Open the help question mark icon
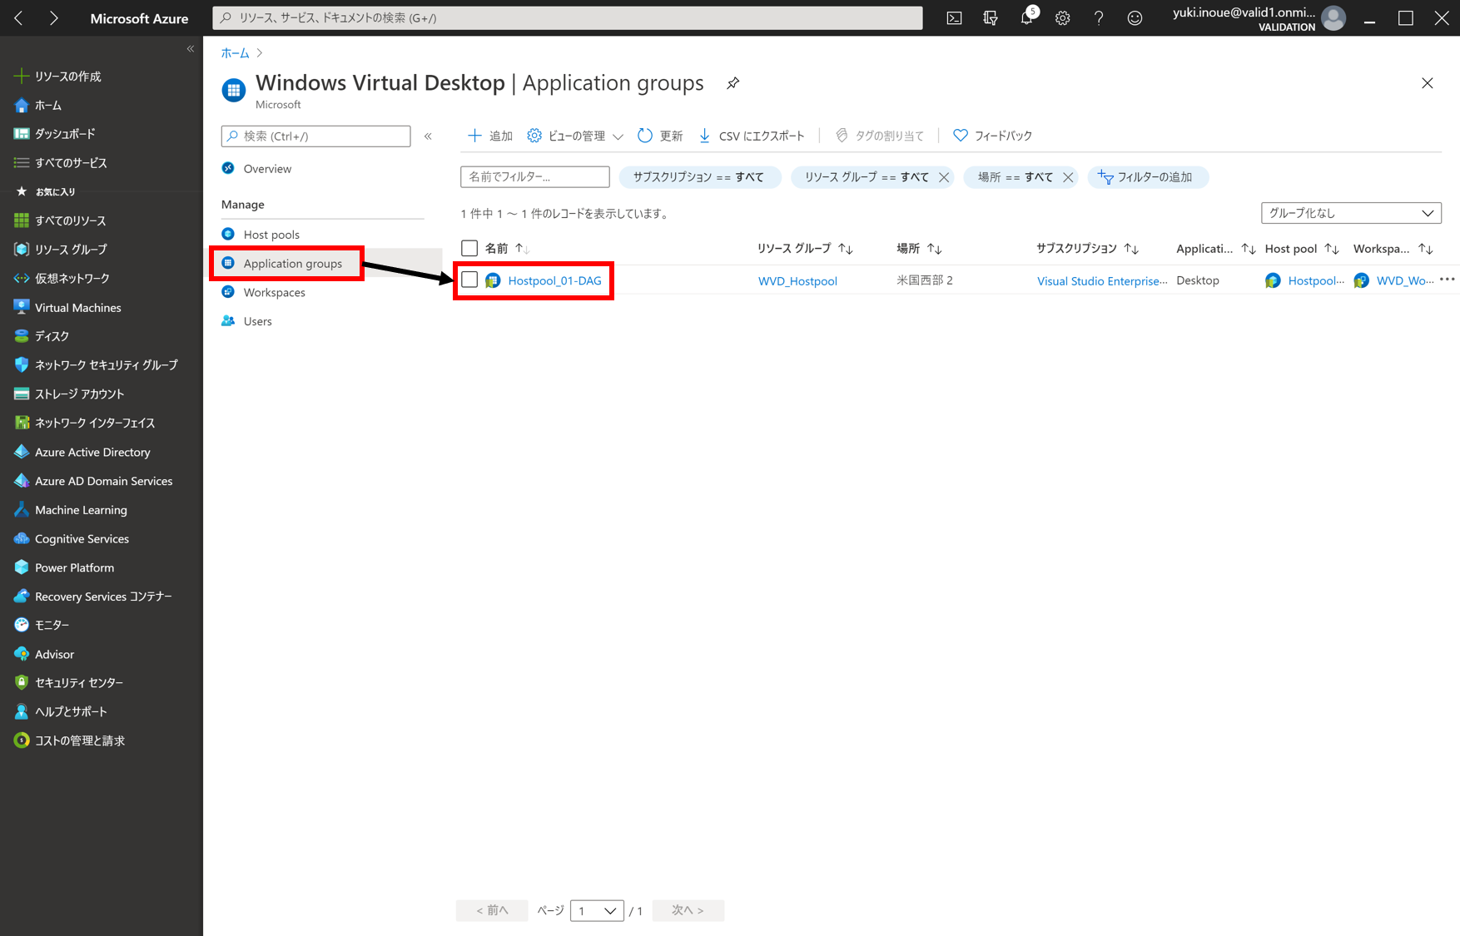Screen dimensions: 1460x936 [1099, 18]
